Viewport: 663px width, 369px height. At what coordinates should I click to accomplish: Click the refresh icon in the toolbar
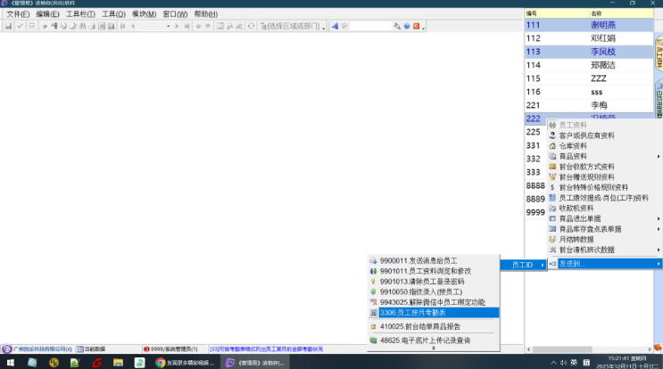252,27
